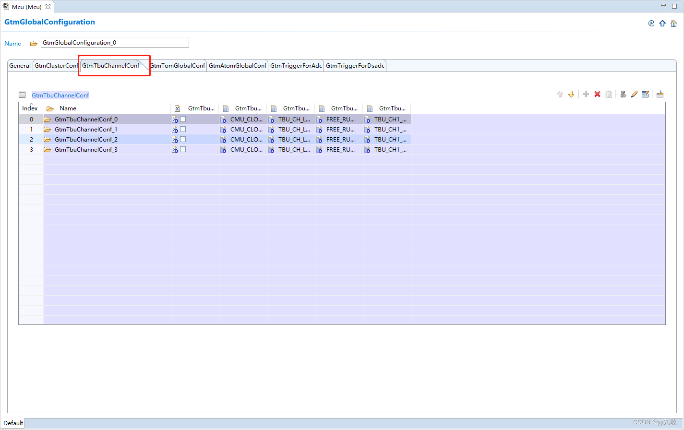This screenshot has height=430, width=684.
Task: Click document icon before CMU_CLO... in GtmTbuChannelConf_0 row
Action: point(223,119)
